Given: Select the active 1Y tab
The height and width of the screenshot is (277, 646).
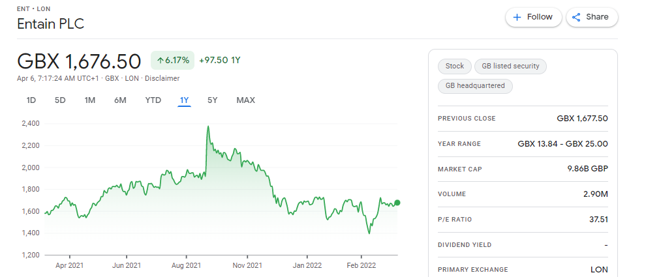Looking at the screenshot, I should tap(184, 100).
